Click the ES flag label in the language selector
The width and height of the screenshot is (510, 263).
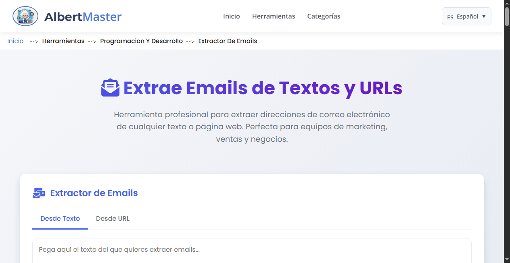coord(450,17)
